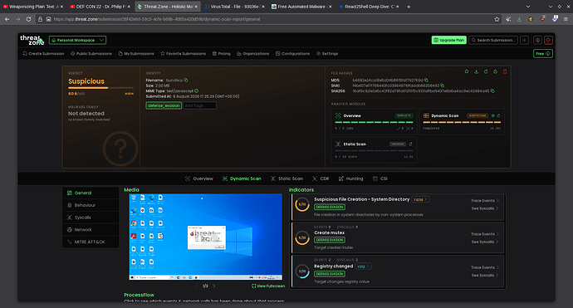Toggle the theme icon next to search

pyautogui.click(x=524, y=40)
